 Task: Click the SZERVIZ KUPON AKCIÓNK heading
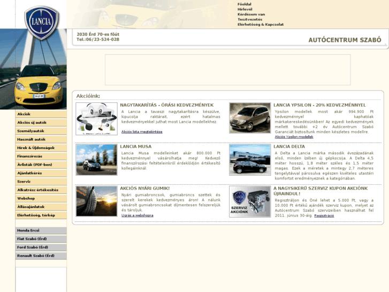pos(321,191)
